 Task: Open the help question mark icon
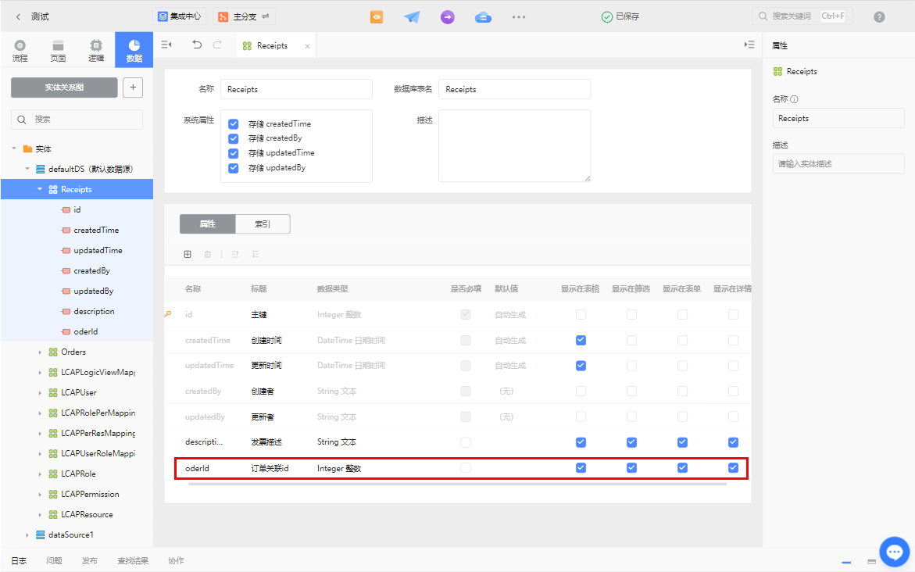pyautogui.click(x=879, y=17)
